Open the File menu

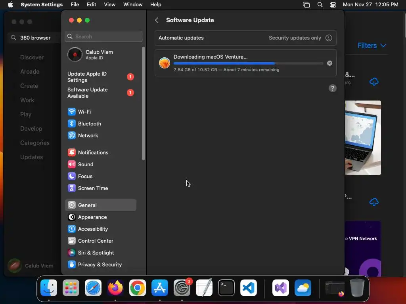[x=75, y=5]
